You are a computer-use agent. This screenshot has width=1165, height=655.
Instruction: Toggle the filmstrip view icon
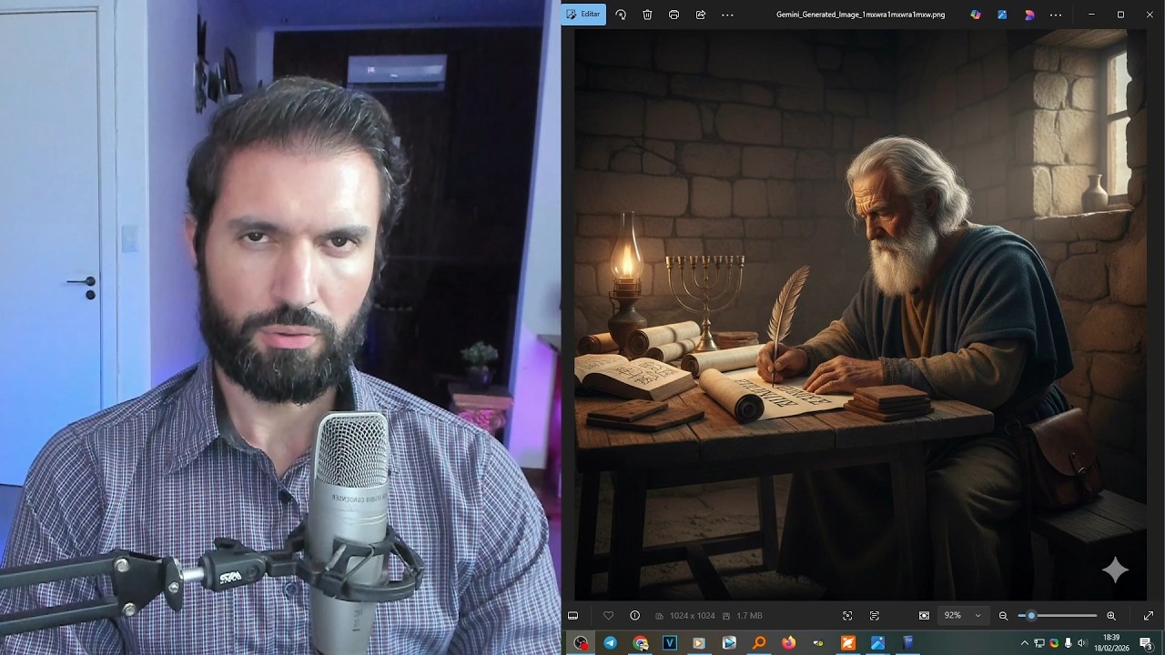(x=572, y=616)
